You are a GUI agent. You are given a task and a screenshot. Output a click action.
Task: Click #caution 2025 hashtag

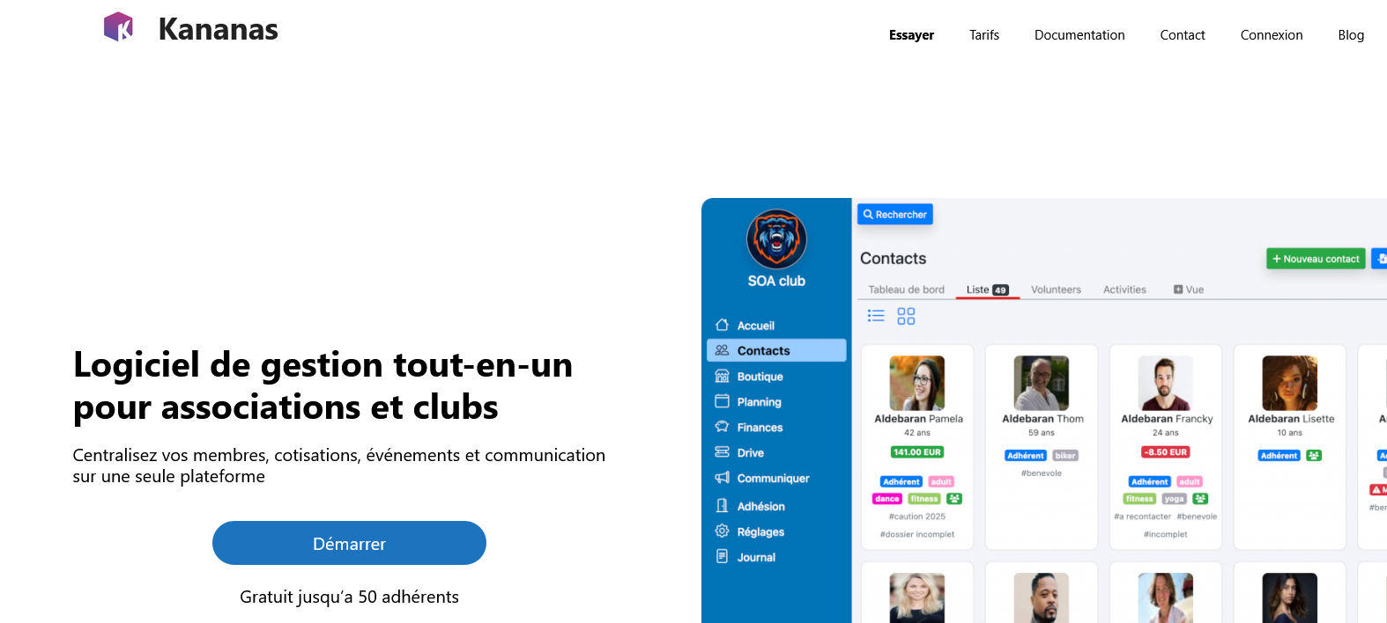917,517
